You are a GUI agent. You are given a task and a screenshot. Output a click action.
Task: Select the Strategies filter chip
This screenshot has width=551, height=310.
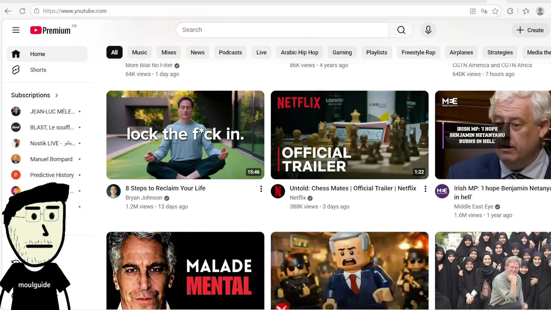(500, 53)
